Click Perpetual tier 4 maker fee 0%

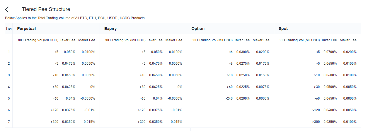click(x=92, y=87)
